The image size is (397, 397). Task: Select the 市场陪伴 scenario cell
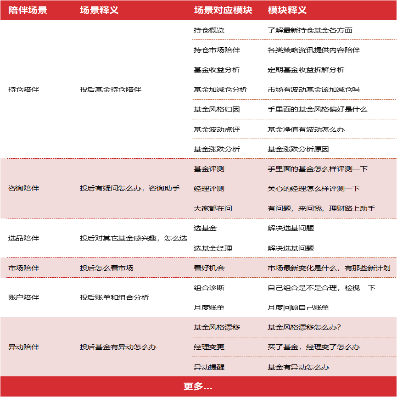pyautogui.click(x=23, y=268)
